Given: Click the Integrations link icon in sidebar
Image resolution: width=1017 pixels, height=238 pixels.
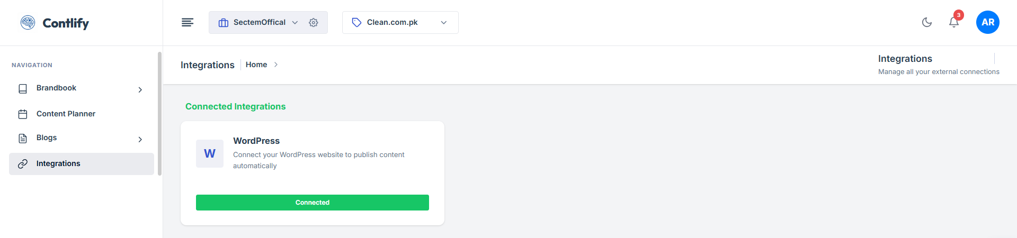Looking at the screenshot, I should click(x=23, y=164).
